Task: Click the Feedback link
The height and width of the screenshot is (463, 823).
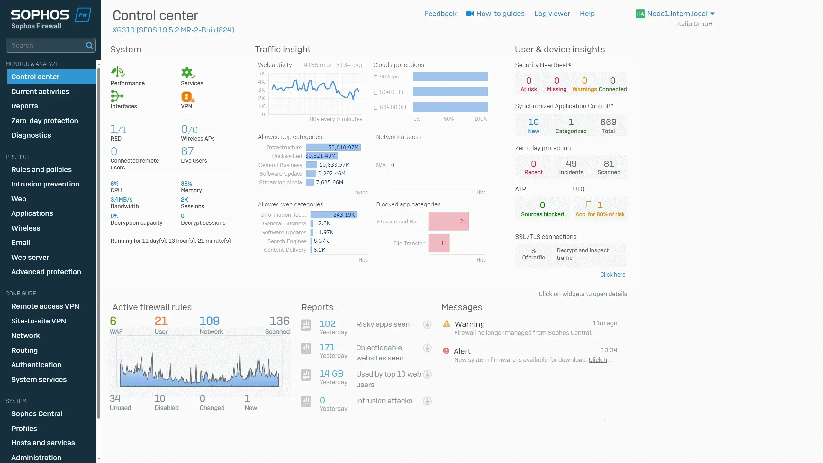Action: tap(440, 14)
